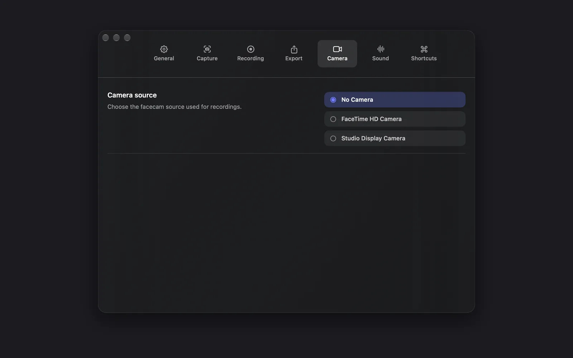Screen dimensions: 573x358
Task: Open the Recording preferences tab
Action: tap(250, 54)
